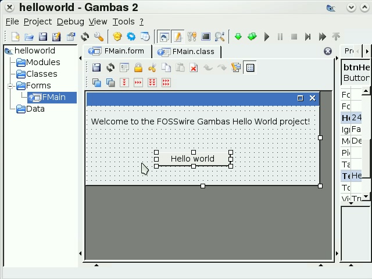Open project properties icon
The height and width of the screenshot is (279, 372).
point(71,37)
